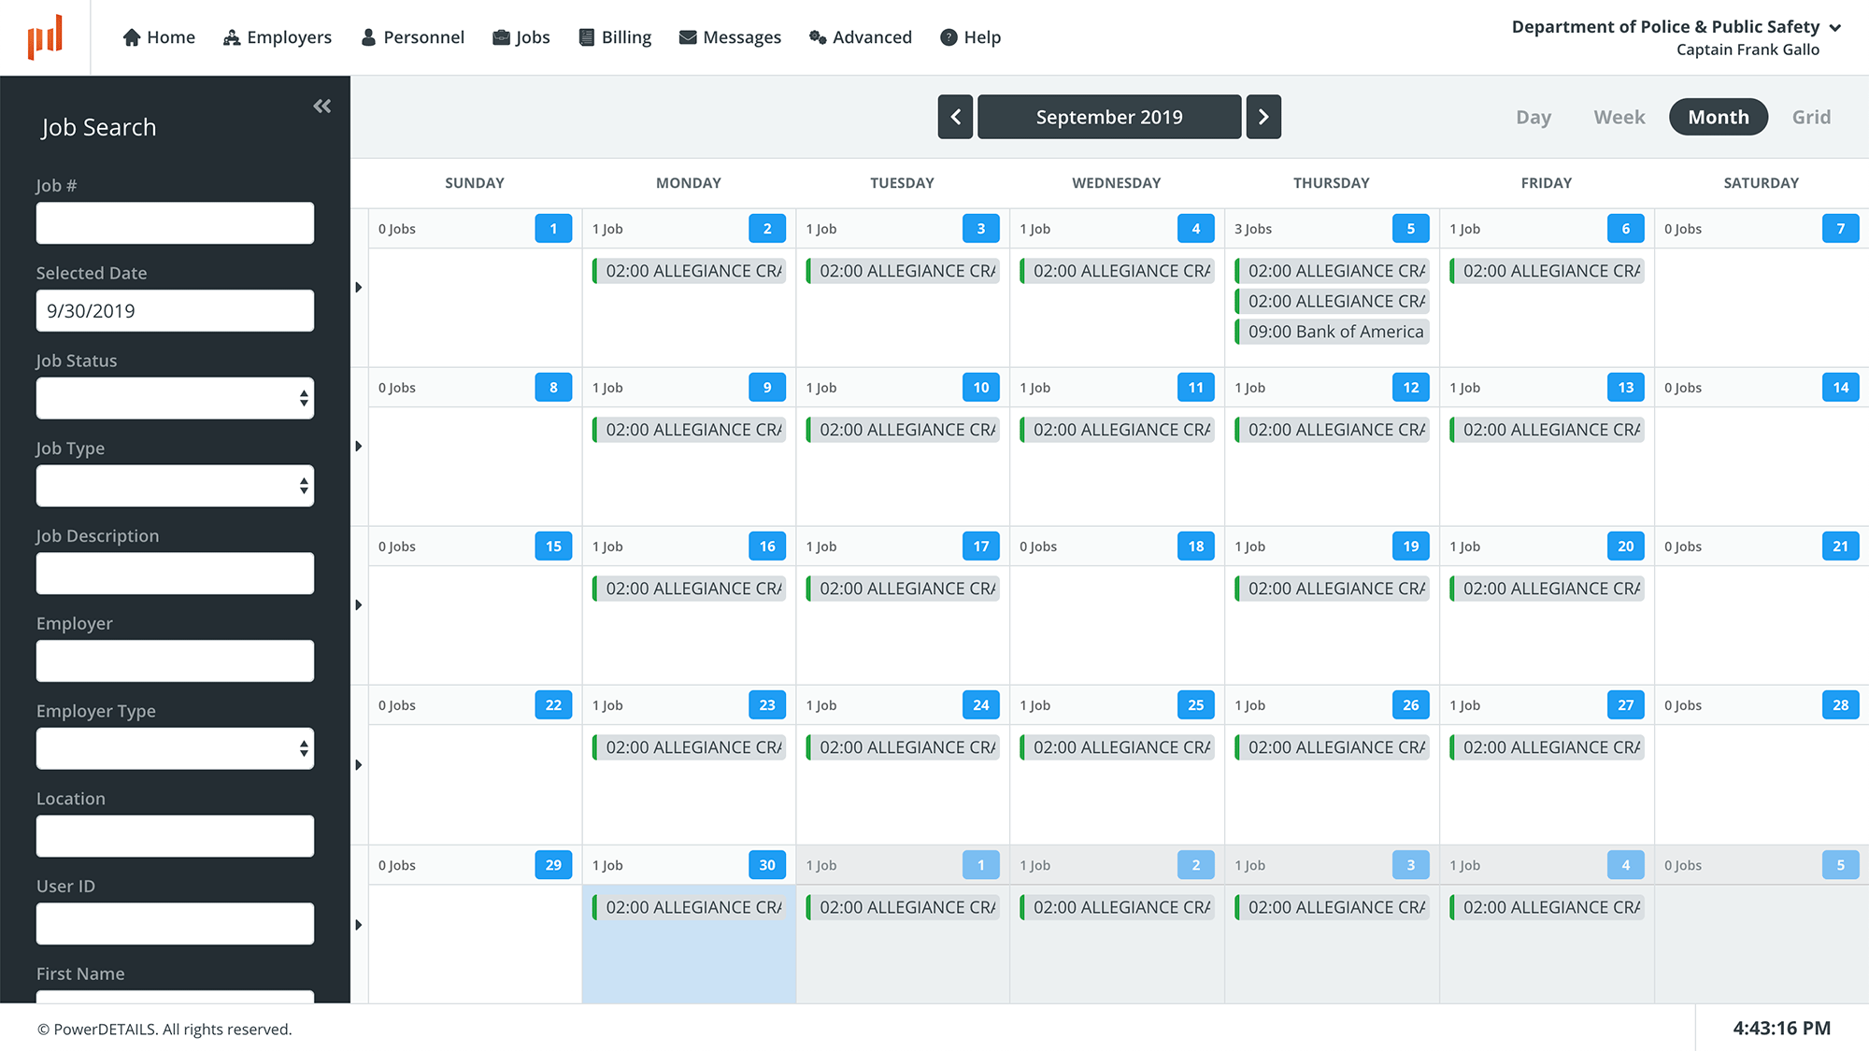Click the Employer input field
The height and width of the screenshot is (1051, 1869).
(x=175, y=661)
